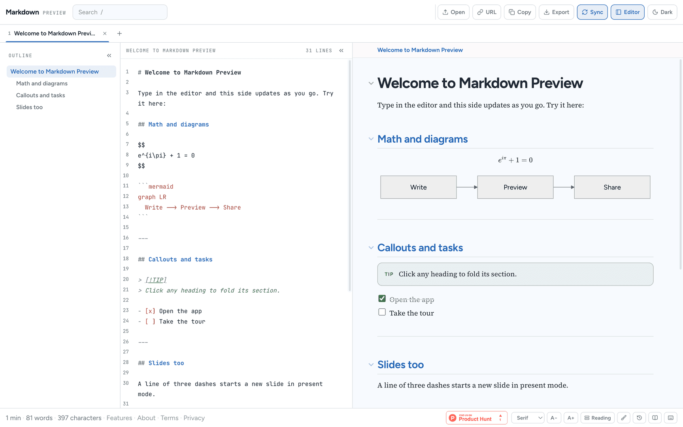Collapse the editor pane with chevrons
This screenshot has width=683, height=427.
click(341, 51)
